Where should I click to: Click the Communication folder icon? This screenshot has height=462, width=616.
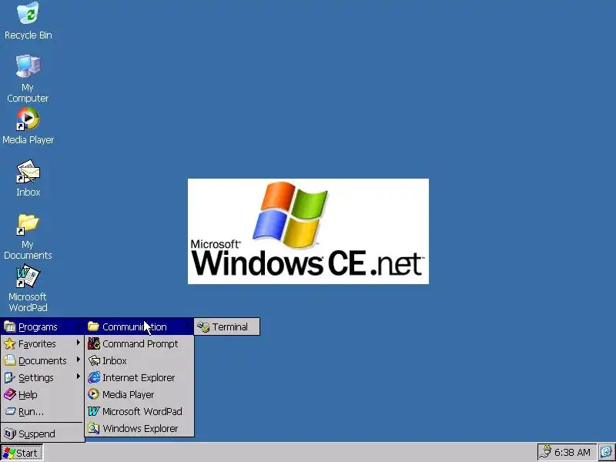point(93,326)
